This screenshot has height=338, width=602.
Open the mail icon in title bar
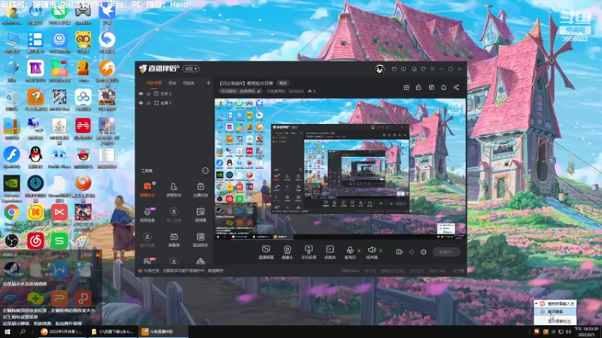[x=394, y=69]
